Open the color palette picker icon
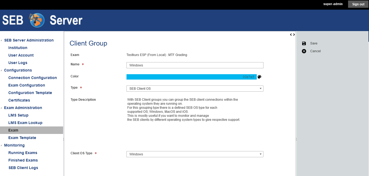The width and height of the screenshot is (369, 176). click(x=259, y=77)
